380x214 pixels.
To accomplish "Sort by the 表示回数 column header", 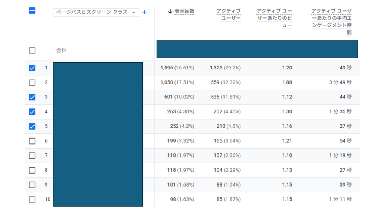I will [184, 12].
